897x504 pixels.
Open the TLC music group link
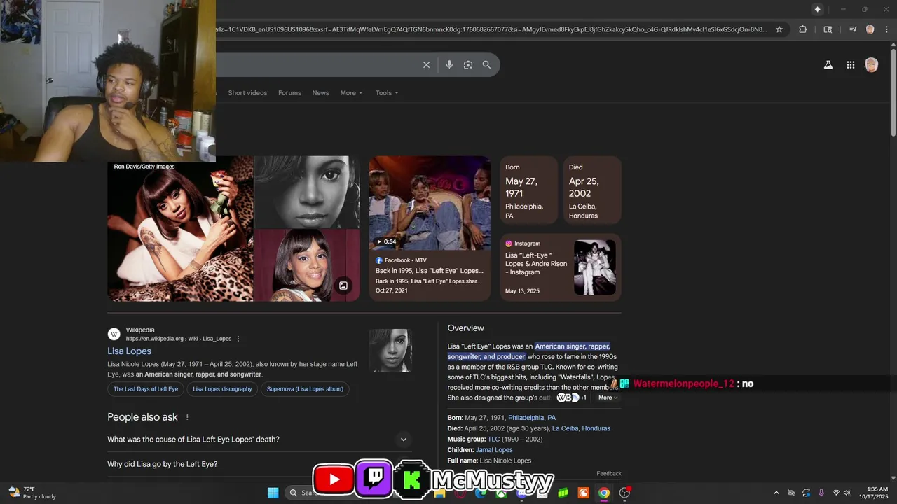494,440
